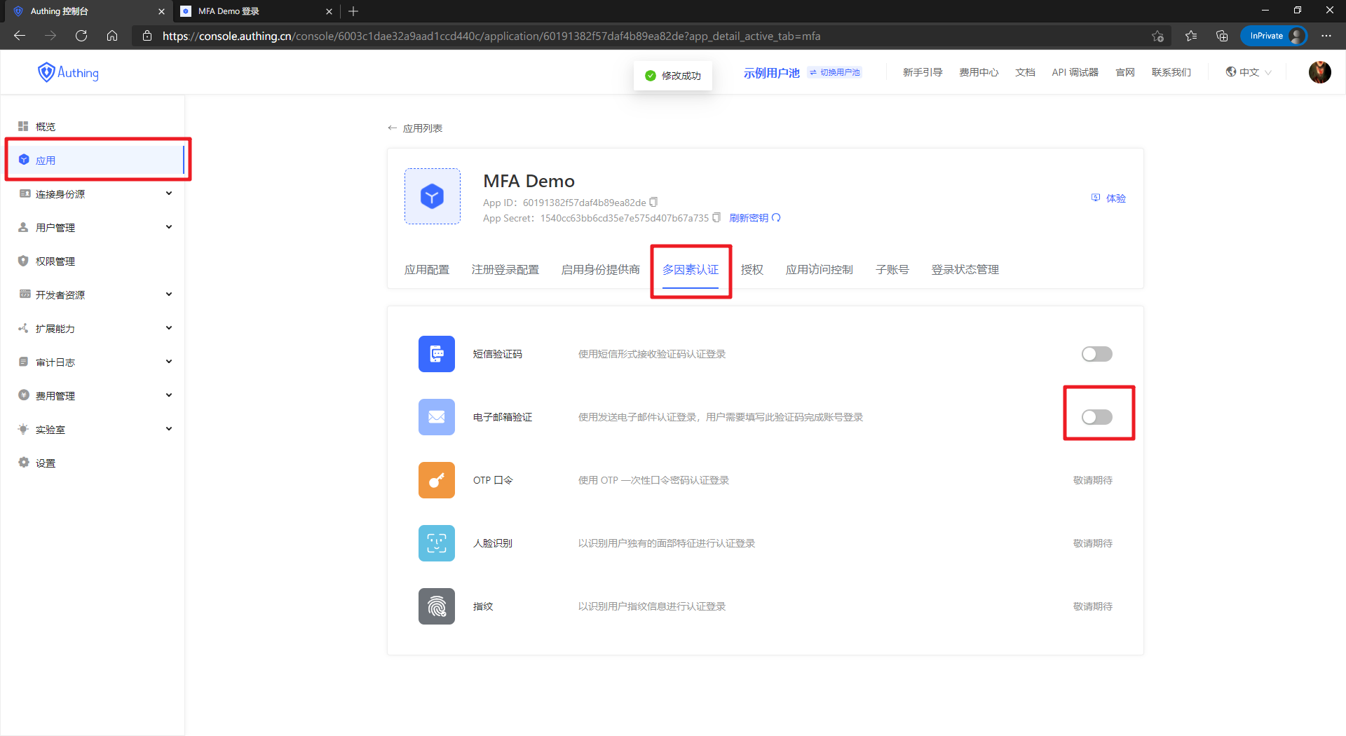The width and height of the screenshot is (1346, 736).
Task: Expand the 连接身份源 menu
Action: coord(169,193)
